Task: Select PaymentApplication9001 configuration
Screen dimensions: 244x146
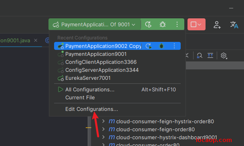Action: click(117, 54)
